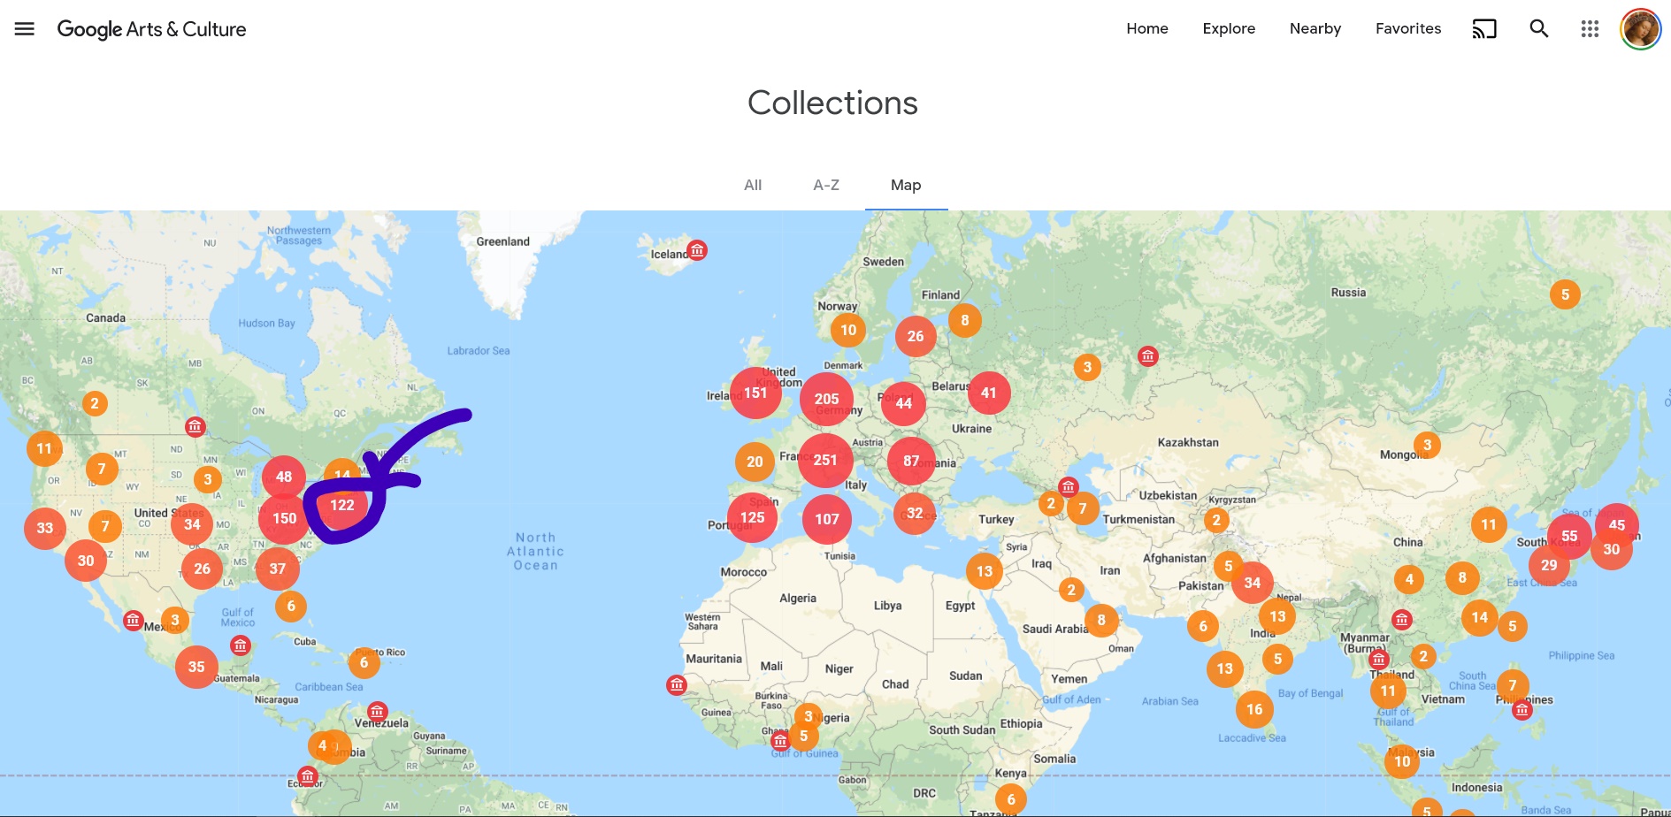1671x817 pixels.
Task: Open the 122 cluster on US East Coast
Action: click(x=342, y=505)
